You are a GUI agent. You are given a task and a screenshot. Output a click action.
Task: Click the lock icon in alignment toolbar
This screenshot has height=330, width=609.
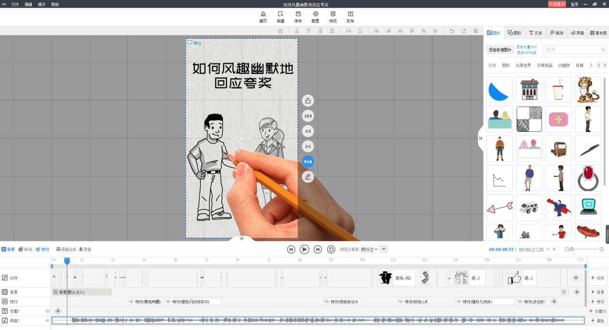click(x=280, y=31)
